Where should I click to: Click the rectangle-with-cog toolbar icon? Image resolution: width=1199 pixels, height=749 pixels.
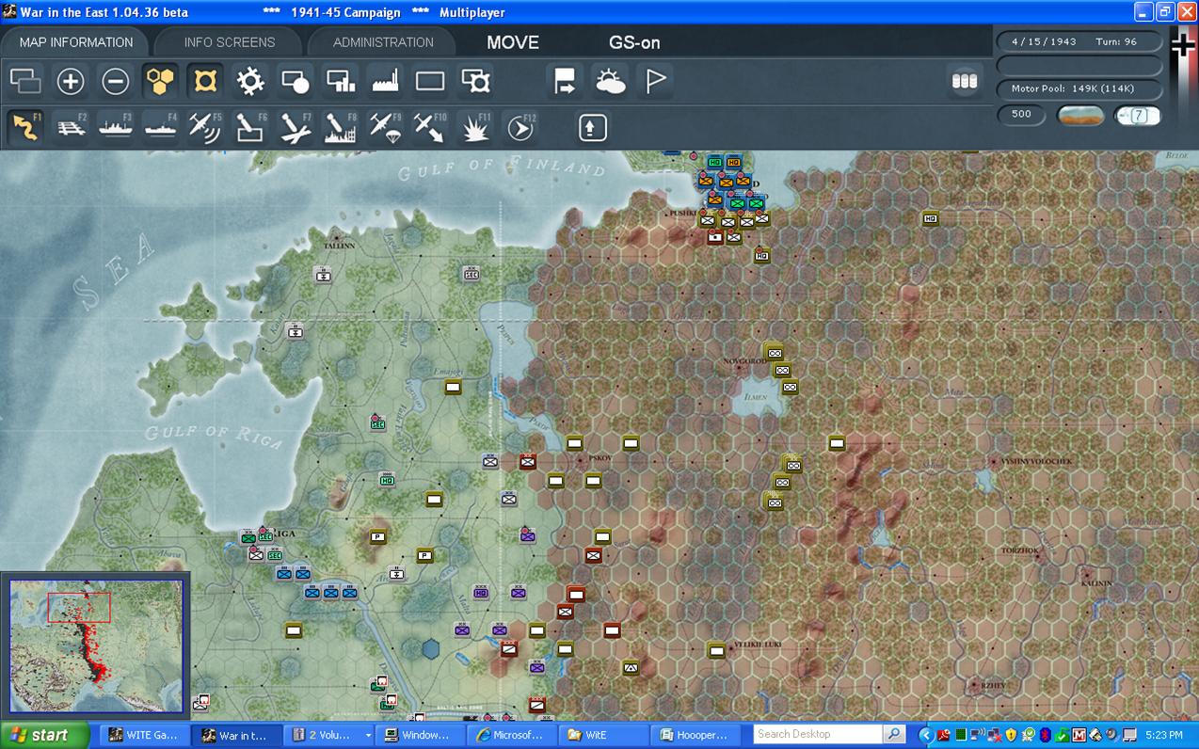point(476,82)
